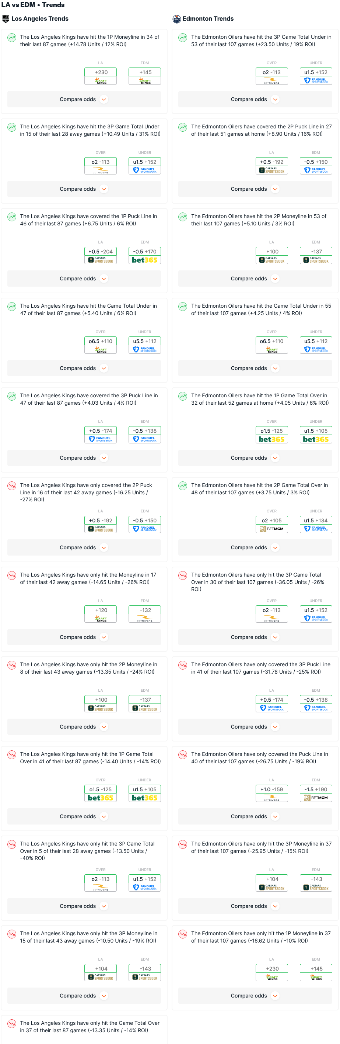Pick the LA +1.0 -159 odds button

coord(271,789)
